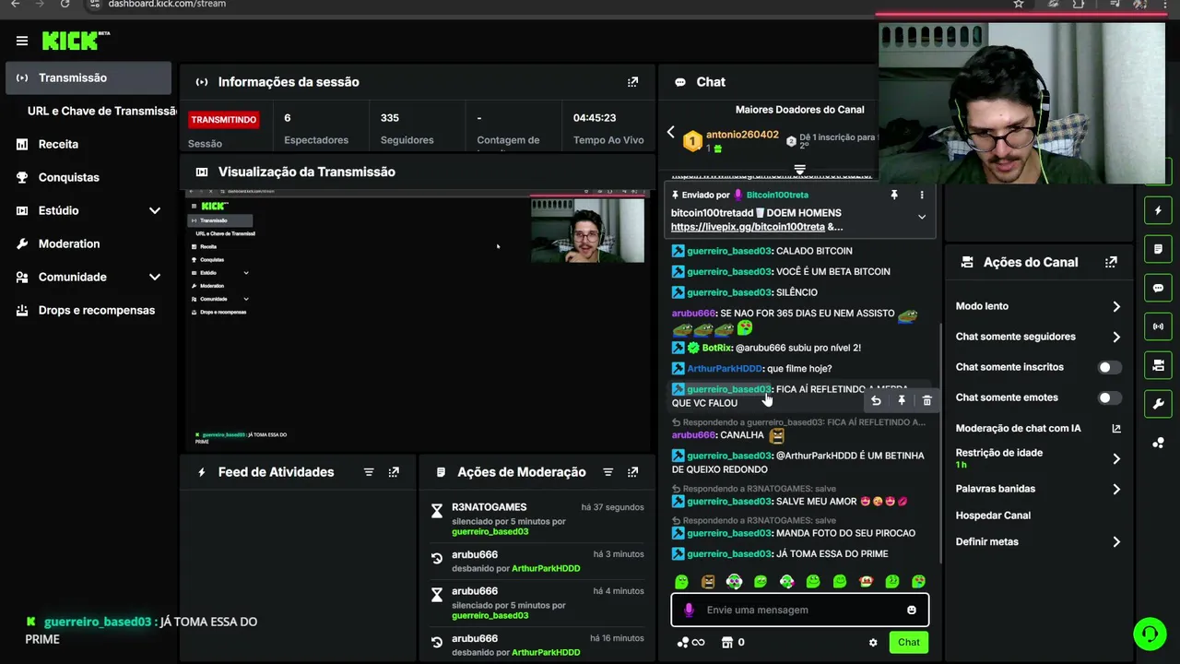Insert the brown angry-face emote
The image size is (1180, 664).
708,582
